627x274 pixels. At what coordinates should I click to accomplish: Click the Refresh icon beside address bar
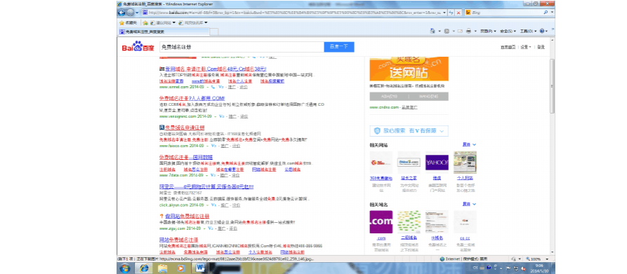[x=451, y=13]
